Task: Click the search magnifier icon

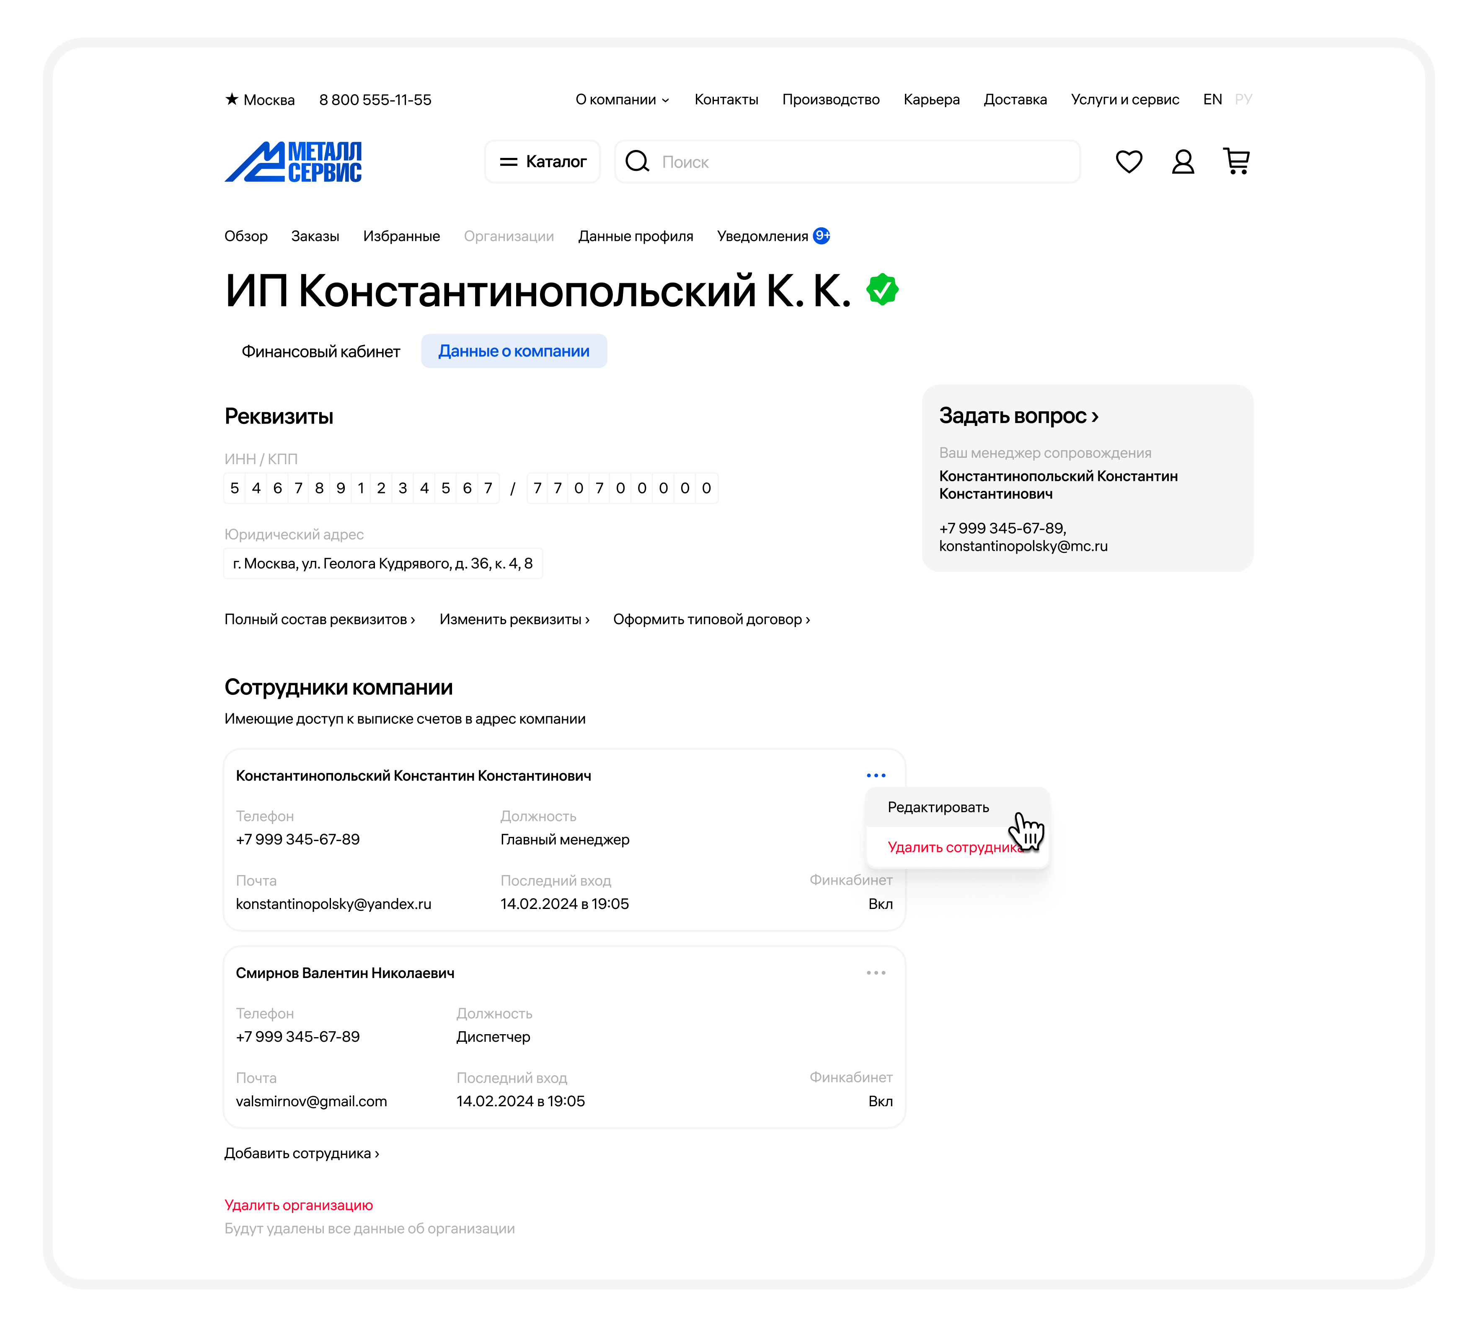Action: (637, 161)
